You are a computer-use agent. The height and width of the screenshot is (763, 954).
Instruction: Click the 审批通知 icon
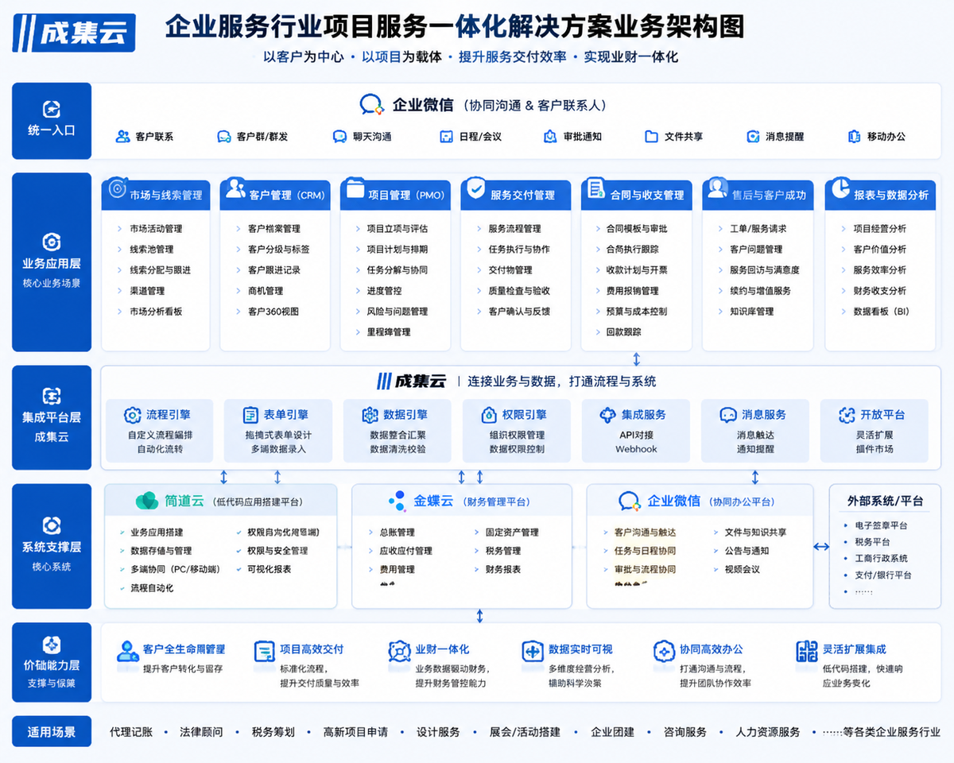tap(550, 137)
